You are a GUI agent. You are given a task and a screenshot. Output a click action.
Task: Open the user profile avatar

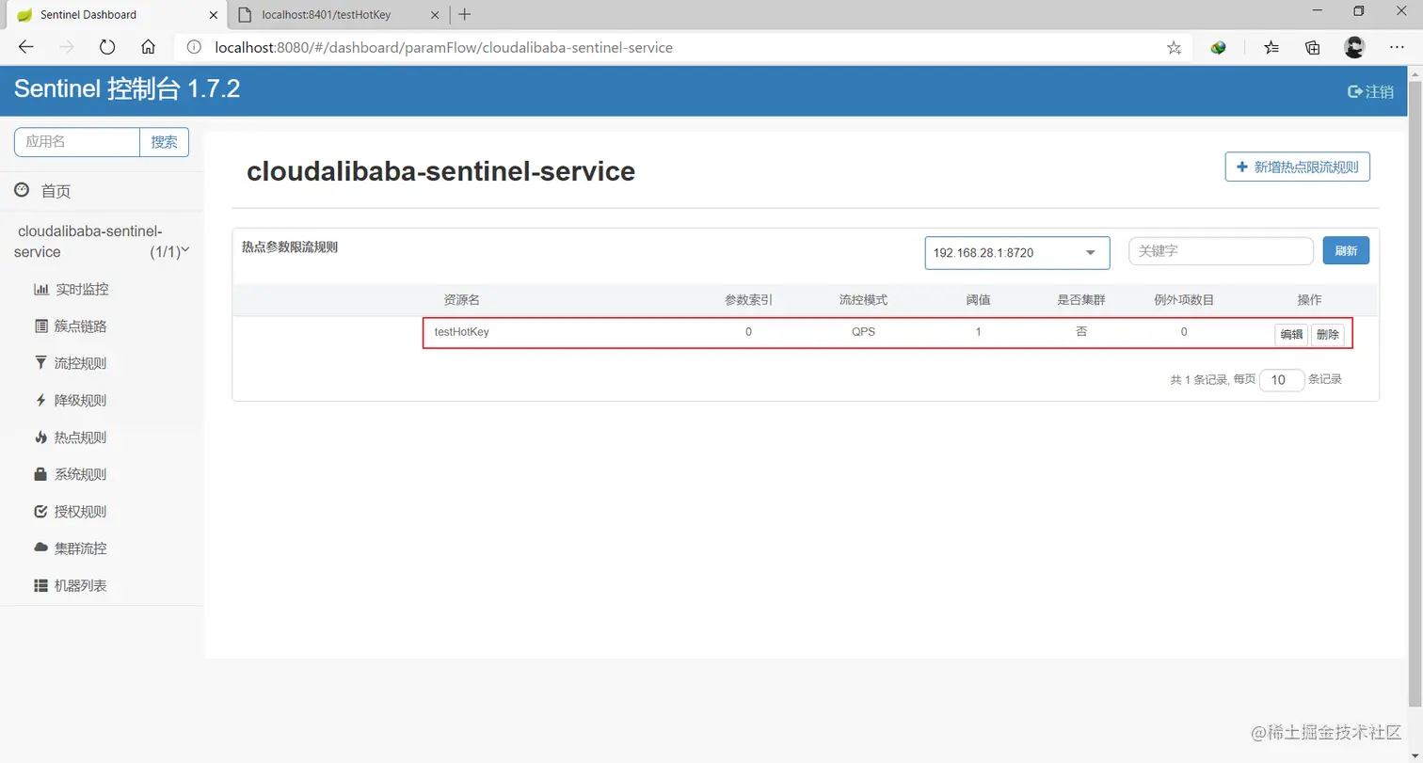[x=1354, y=47]
